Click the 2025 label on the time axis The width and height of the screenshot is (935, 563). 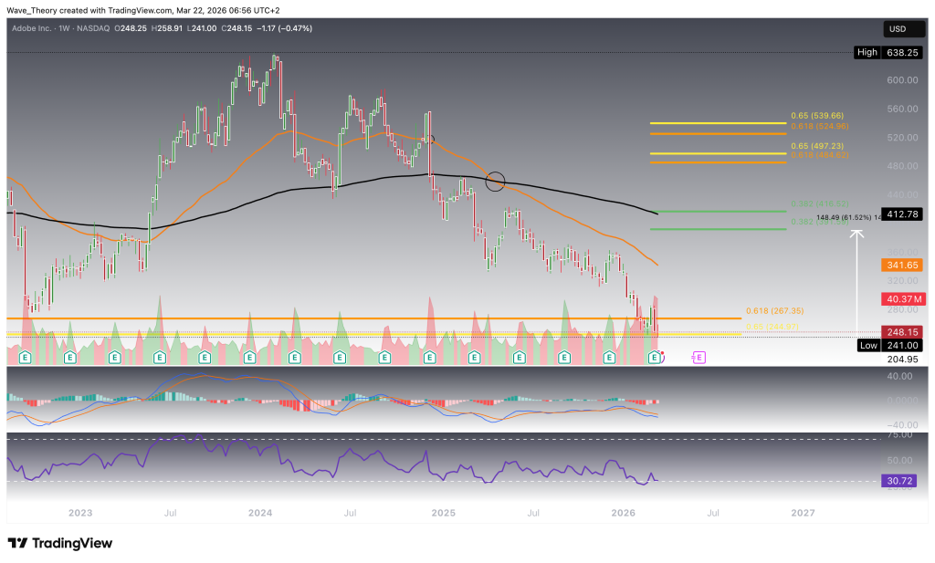[443, 513]
